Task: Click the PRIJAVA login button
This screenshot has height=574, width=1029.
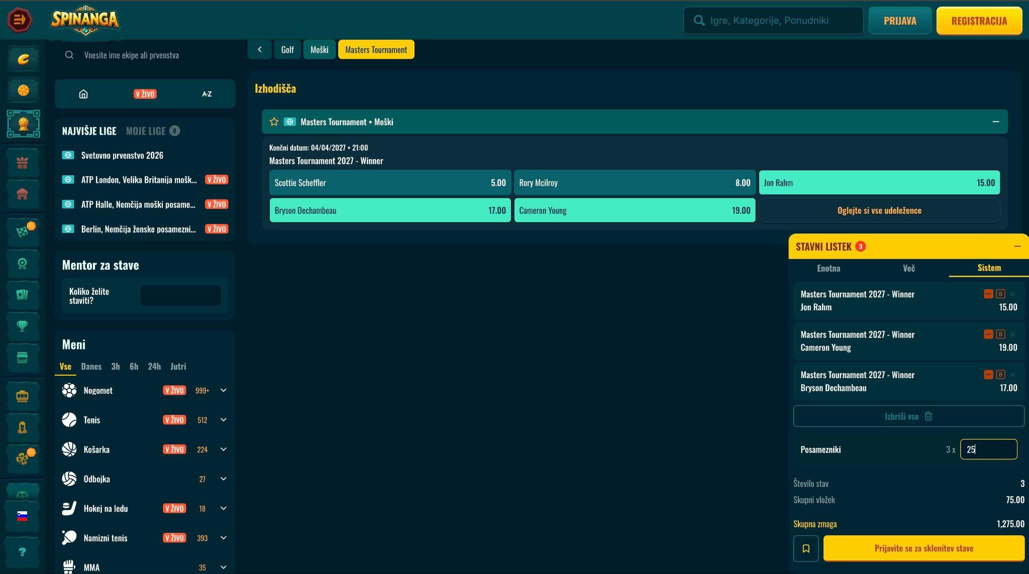Action: [900, 21]
